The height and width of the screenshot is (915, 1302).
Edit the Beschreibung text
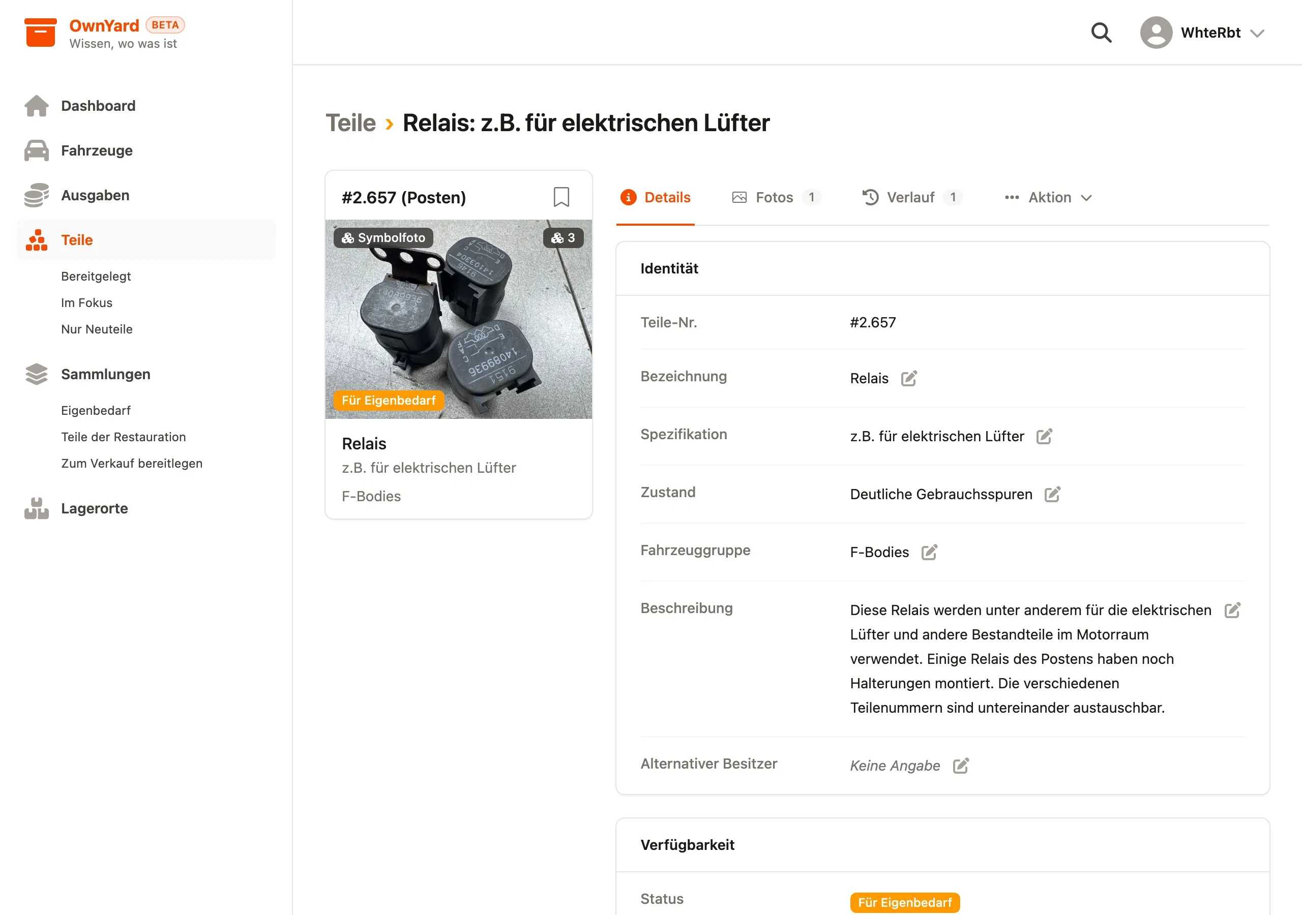1232,610
